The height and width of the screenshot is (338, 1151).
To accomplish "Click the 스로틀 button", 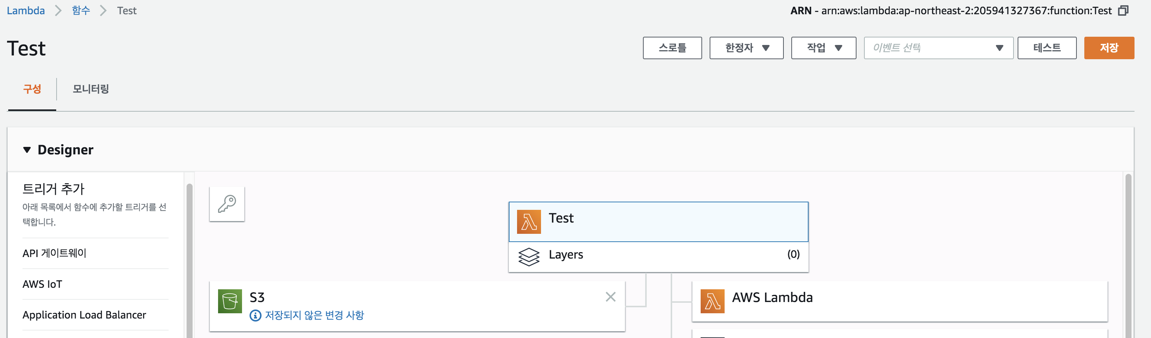I will [x=672, y=48].
